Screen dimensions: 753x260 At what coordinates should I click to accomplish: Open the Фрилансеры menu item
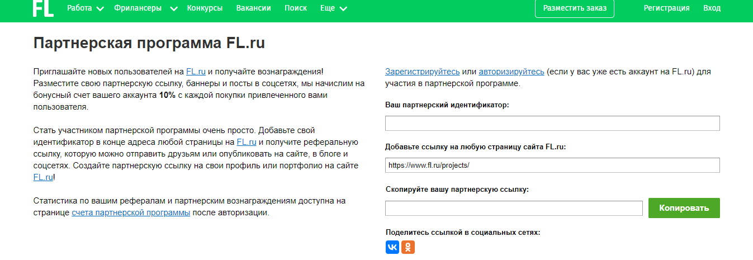[138, 8]
